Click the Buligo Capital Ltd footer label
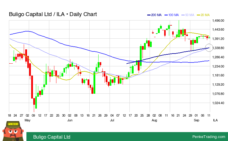The width and height of the screenshot is (228, 141). [x=52, y=137]
